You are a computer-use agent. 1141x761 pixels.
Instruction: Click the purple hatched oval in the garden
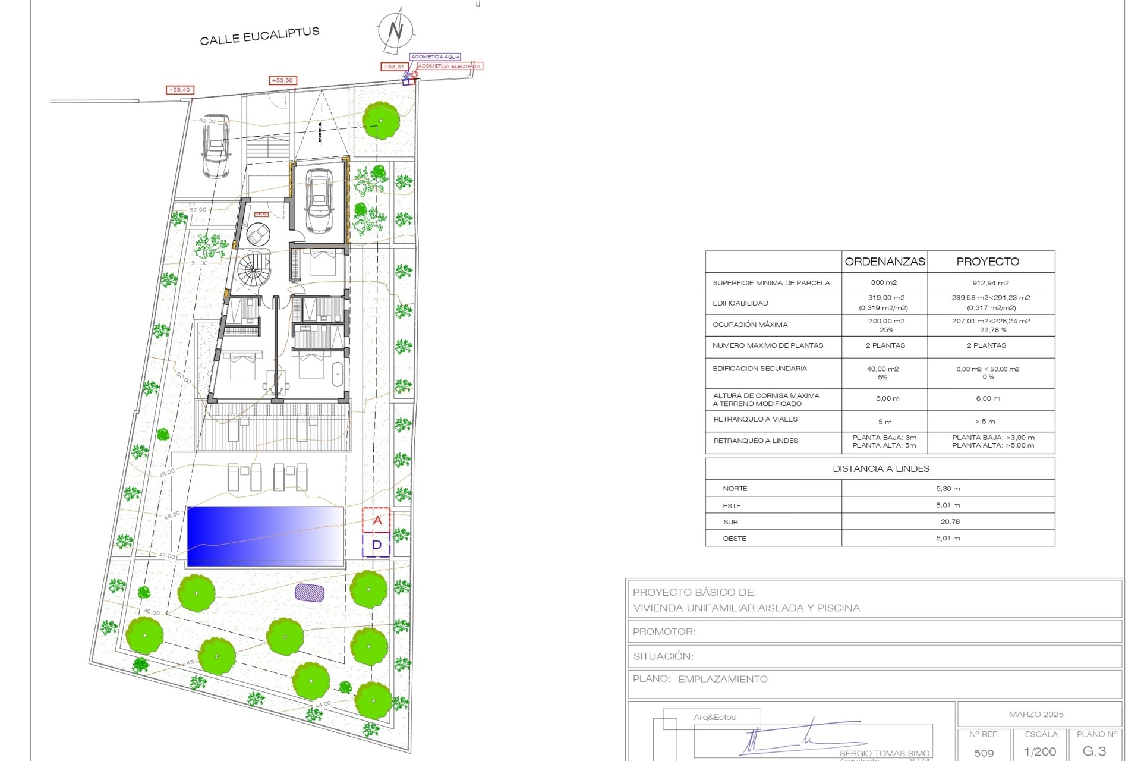tap(310, 593)
